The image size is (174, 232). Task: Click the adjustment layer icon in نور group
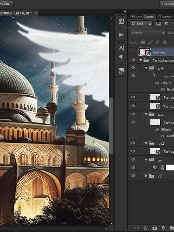pyautogui.click(x=155, y=167)
